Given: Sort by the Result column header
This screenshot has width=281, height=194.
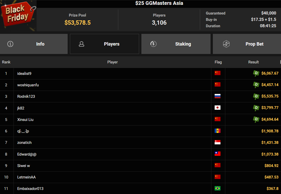Looking at the screenshot, I should (x=253, y=62).
